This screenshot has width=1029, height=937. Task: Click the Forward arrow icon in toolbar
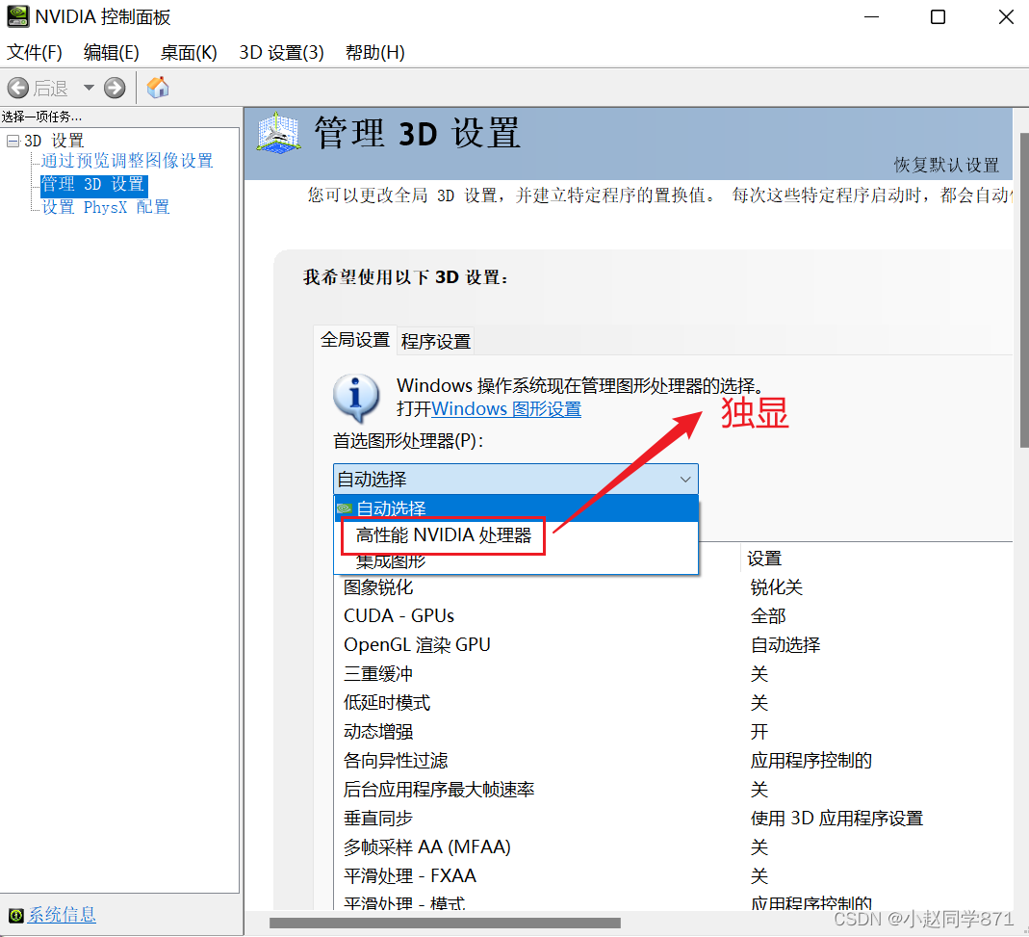[x=115, y=88]
